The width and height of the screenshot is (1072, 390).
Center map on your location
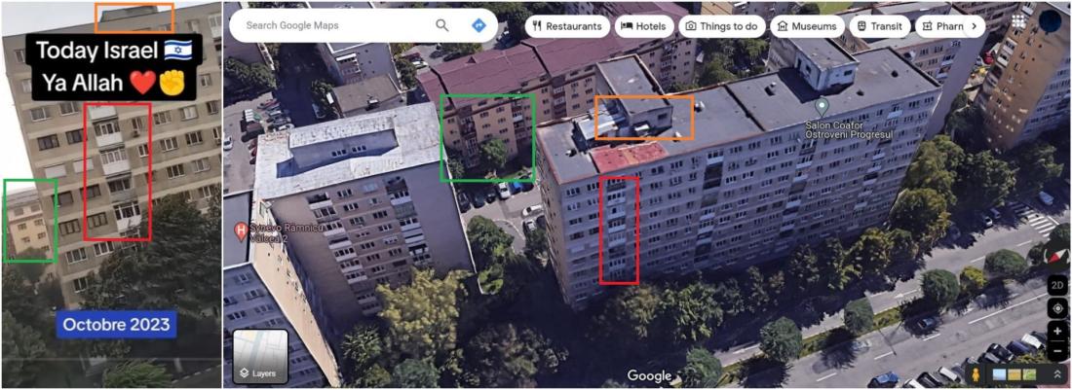pyautogui.click(x=1057, y=308)
